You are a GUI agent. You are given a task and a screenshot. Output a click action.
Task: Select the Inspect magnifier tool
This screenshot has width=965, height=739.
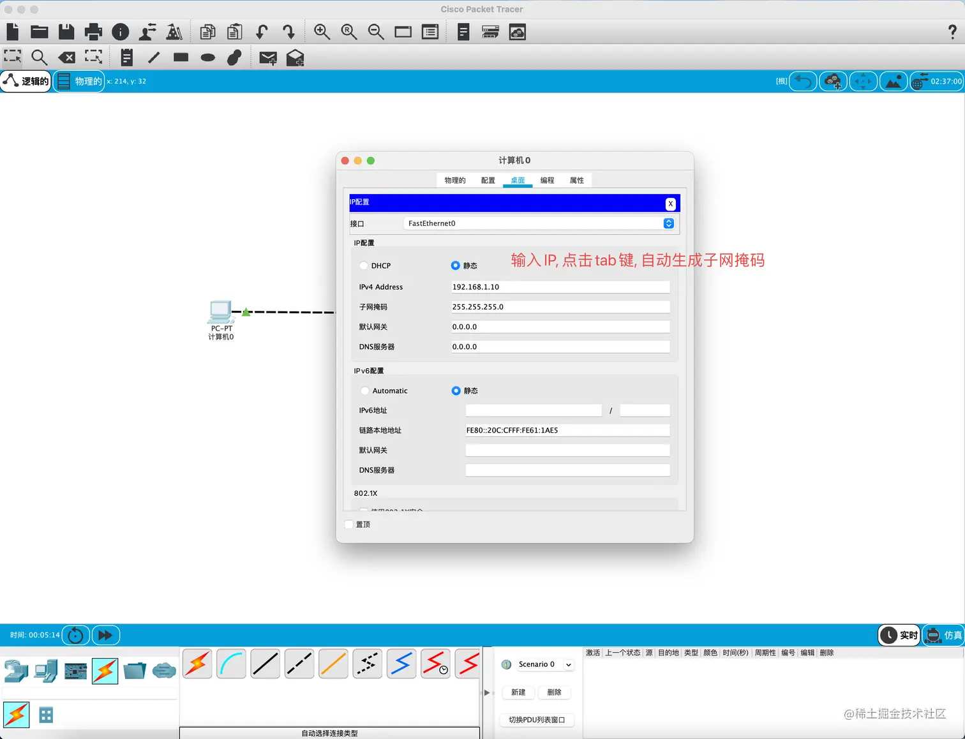[x=39, y=57]
